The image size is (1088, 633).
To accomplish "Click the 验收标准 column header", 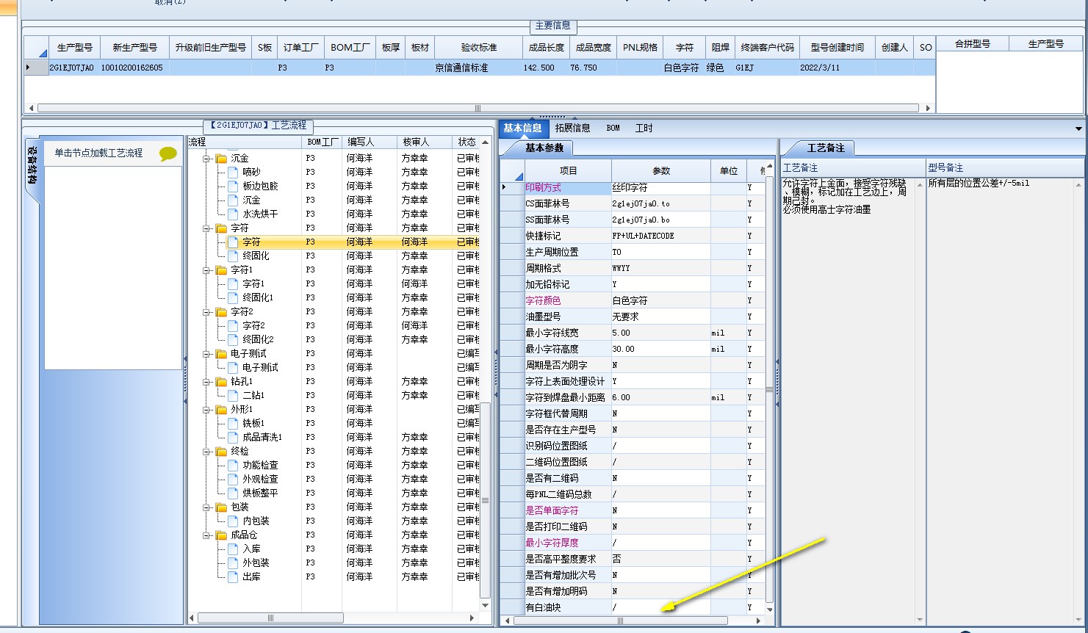I will click(x=478, y=47).
